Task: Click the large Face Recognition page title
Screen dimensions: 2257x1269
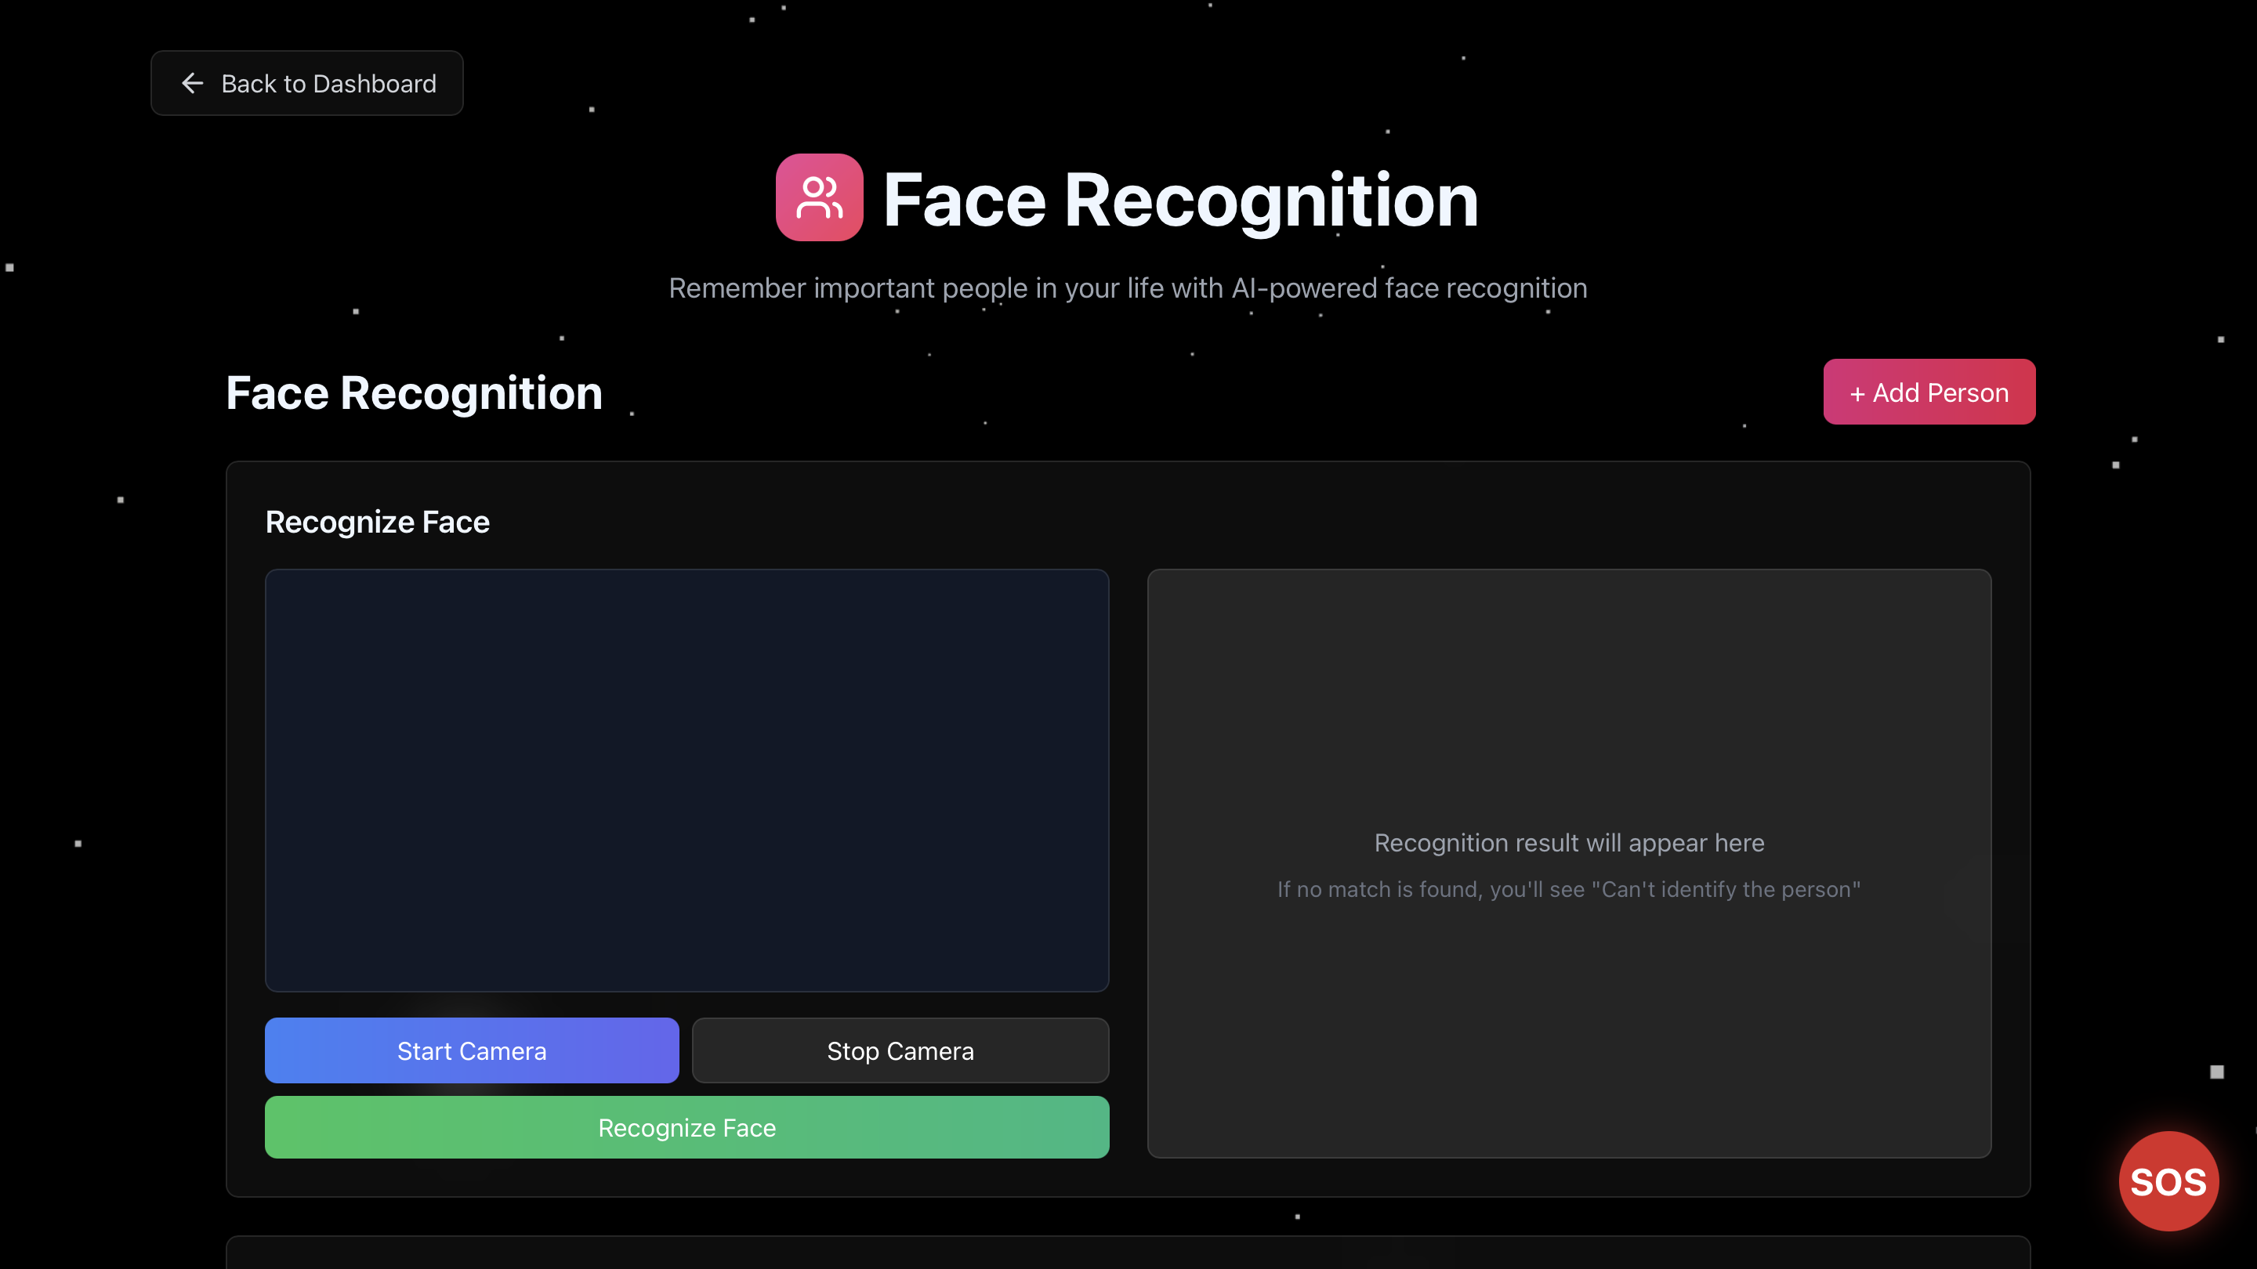Action: [1180, 200]
